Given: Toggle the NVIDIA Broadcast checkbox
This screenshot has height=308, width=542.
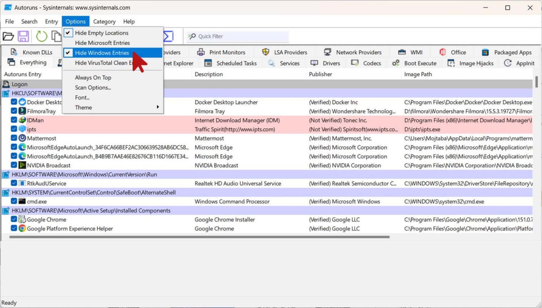Looking at the screenshot, I should tap(14, 165).
